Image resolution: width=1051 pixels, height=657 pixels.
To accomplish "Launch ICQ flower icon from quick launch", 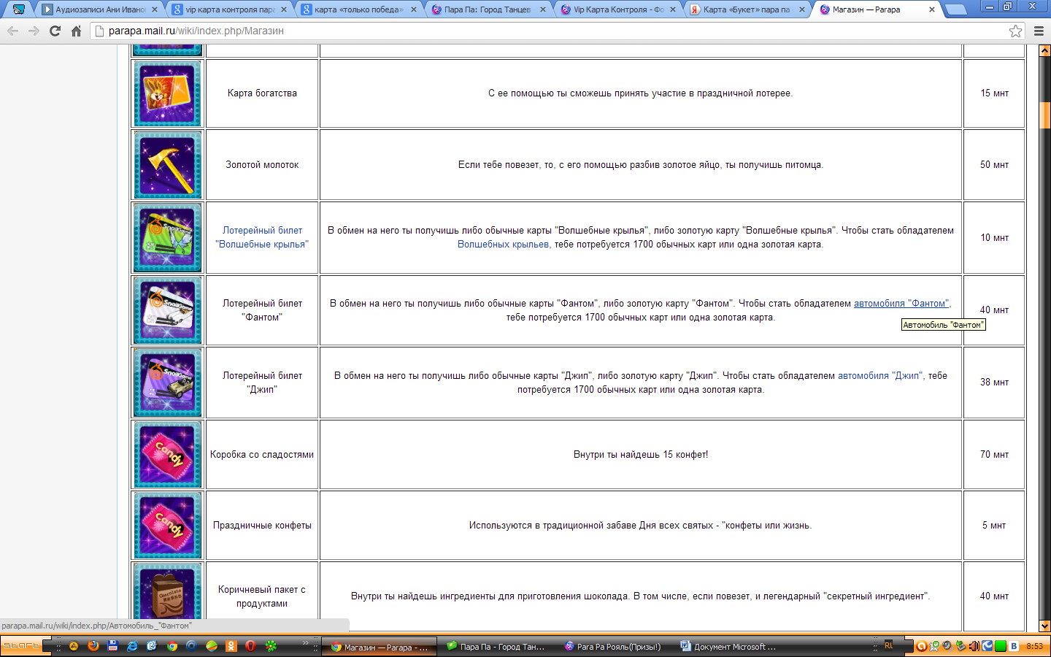I will pos(271,646).
